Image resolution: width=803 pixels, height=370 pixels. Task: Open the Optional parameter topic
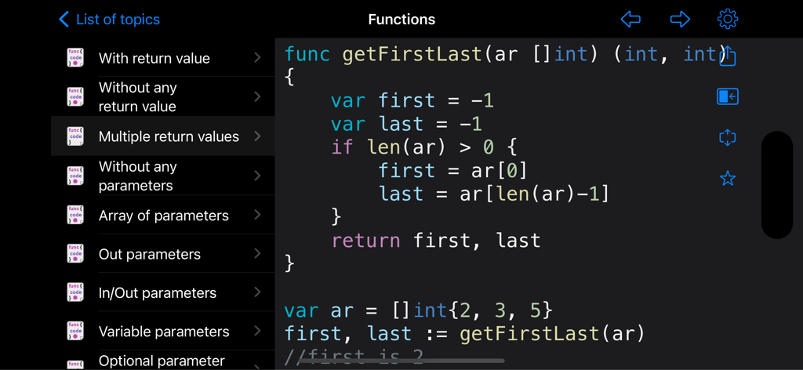coord(162,361)
